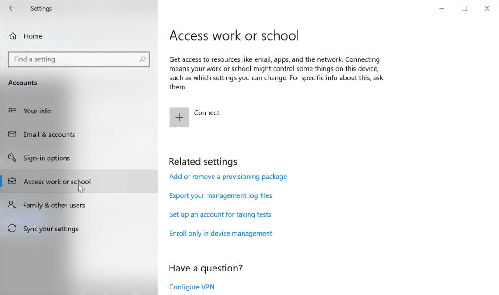Click the Home house icon
The width and height of the screenshot is (499, 295).
(13, 35)
